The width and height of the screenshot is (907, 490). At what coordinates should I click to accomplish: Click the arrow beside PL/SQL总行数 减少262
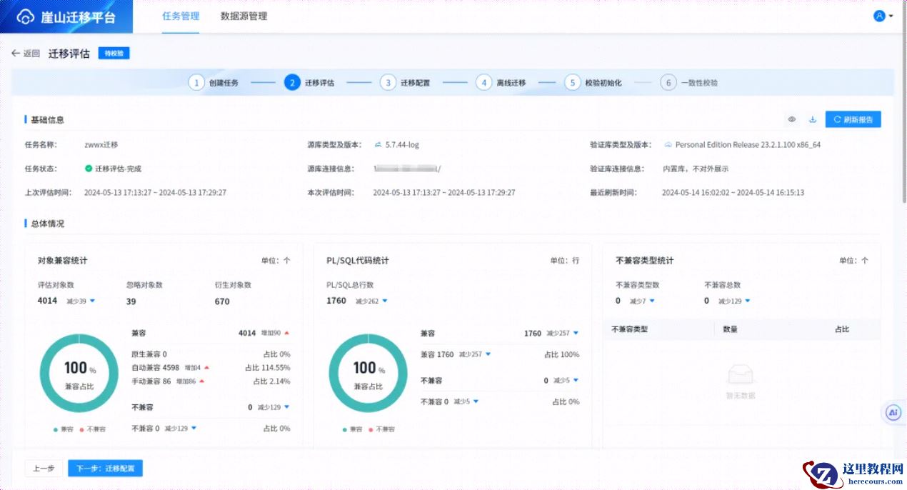point(385,301)
